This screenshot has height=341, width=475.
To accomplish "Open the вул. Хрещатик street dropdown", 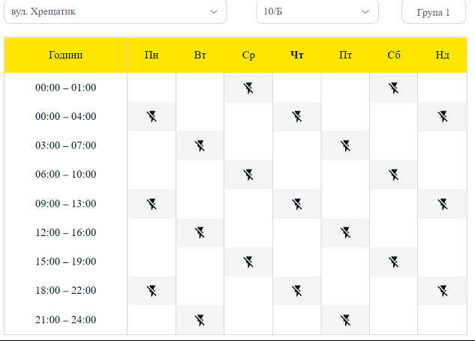I will [x=113, y=12].
